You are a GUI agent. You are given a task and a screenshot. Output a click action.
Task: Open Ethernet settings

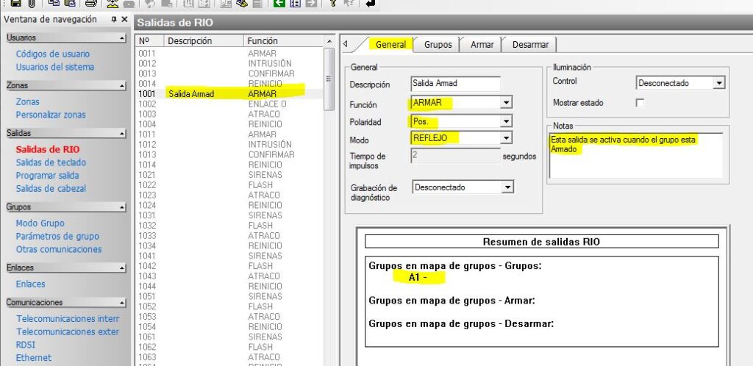click(34, 358)
